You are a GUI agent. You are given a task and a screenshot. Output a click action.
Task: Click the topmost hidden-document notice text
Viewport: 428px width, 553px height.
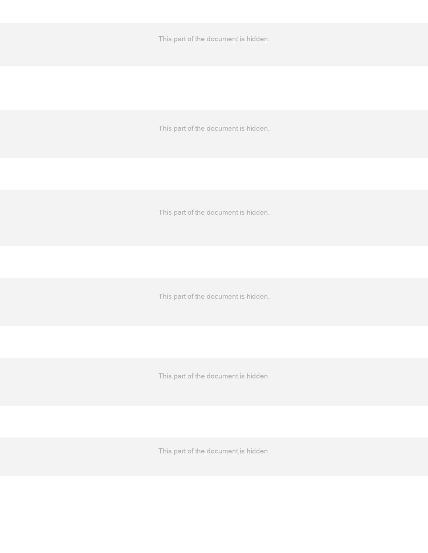(214, 39)
